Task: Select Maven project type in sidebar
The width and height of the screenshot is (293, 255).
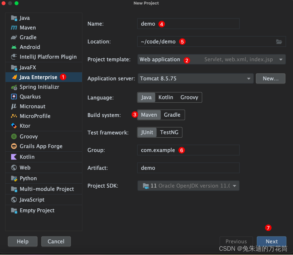Action: tap(44, 28)
